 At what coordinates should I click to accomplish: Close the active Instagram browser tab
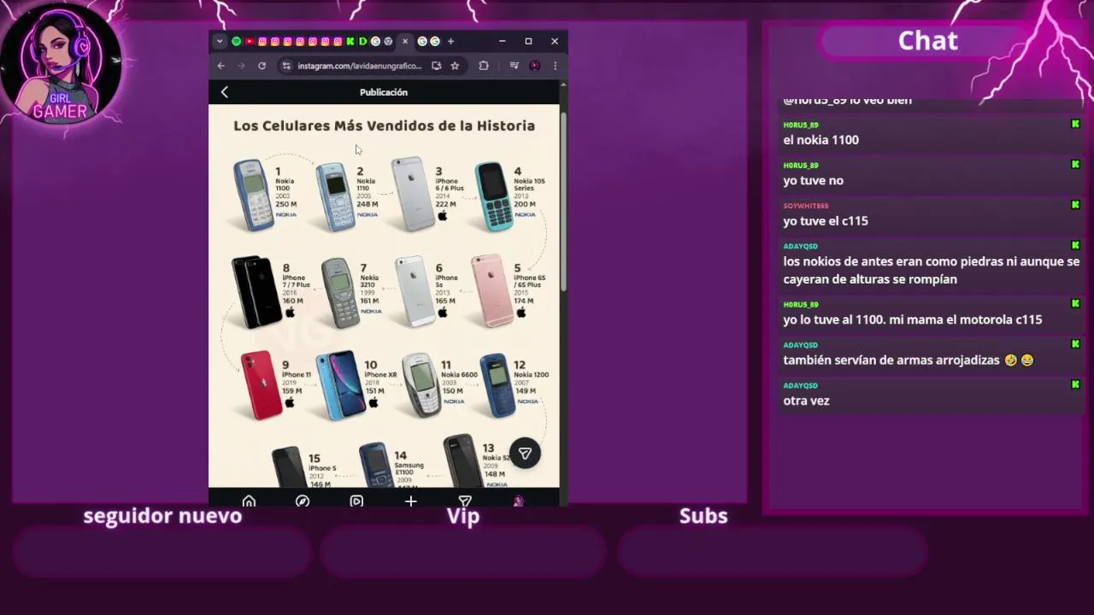pos(405,41)
